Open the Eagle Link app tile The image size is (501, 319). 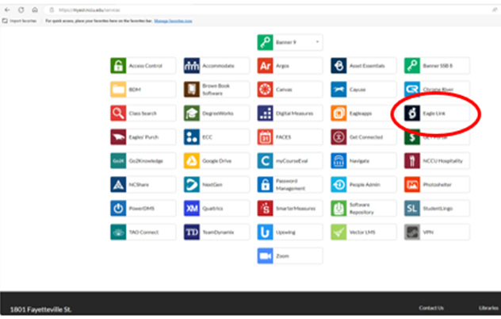coord(434,113)
